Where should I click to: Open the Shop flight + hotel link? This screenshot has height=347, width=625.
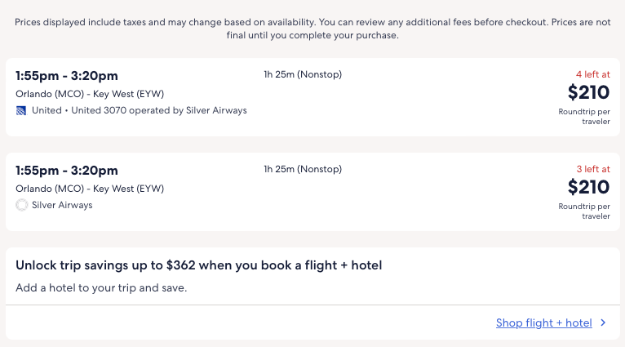pos(543,323)
